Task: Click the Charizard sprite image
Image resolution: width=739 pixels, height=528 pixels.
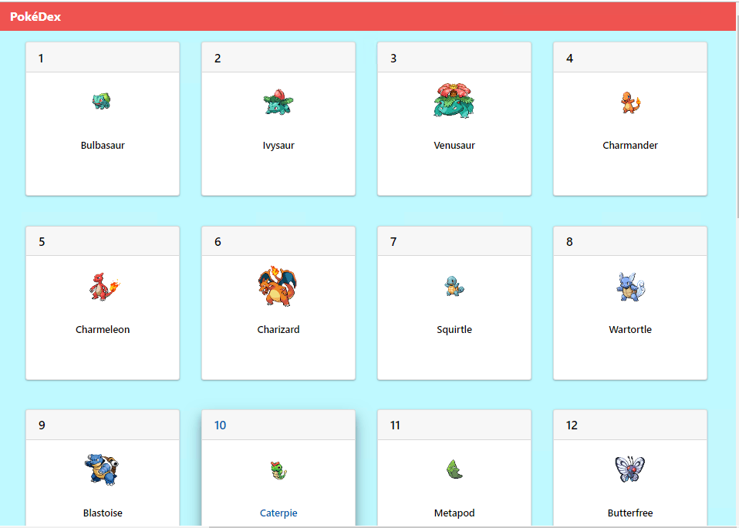Action: 278,285
